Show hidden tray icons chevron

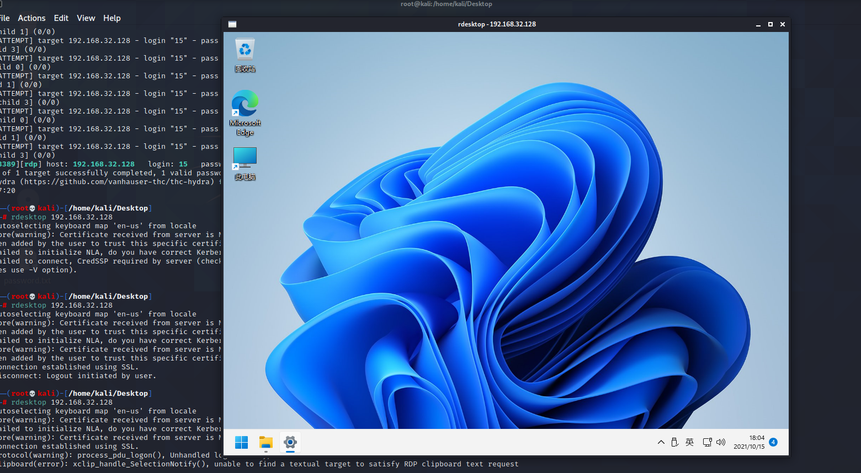pos(661,442)
